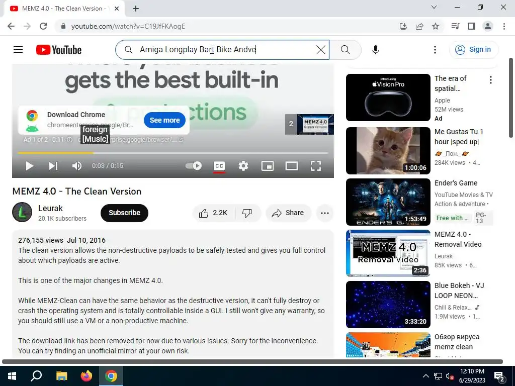Click the Sign in button
The height and width of the screenshot is (386, 515).
(473, 50)
